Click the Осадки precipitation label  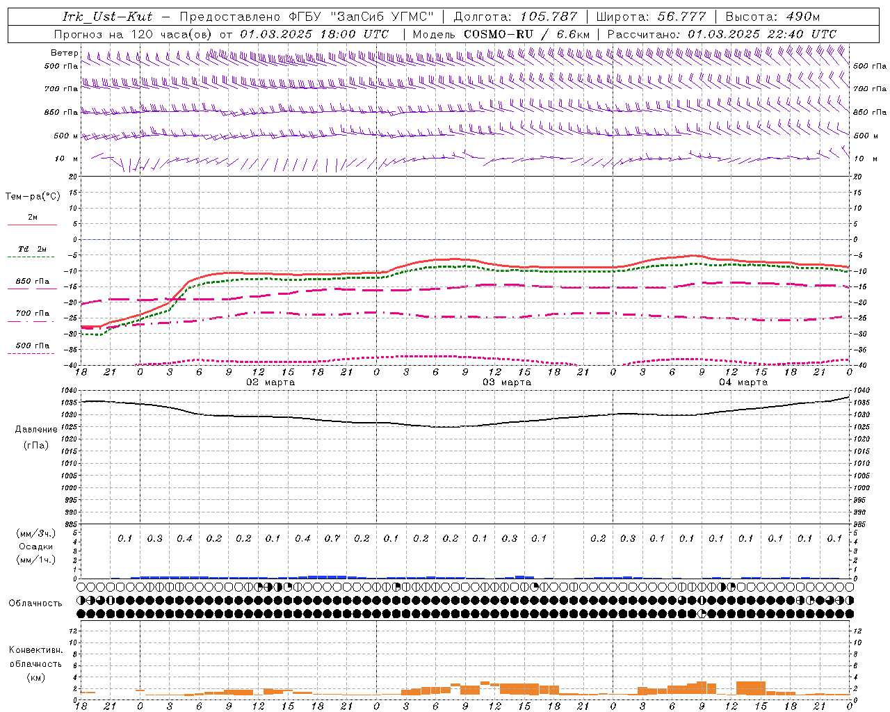36,547
